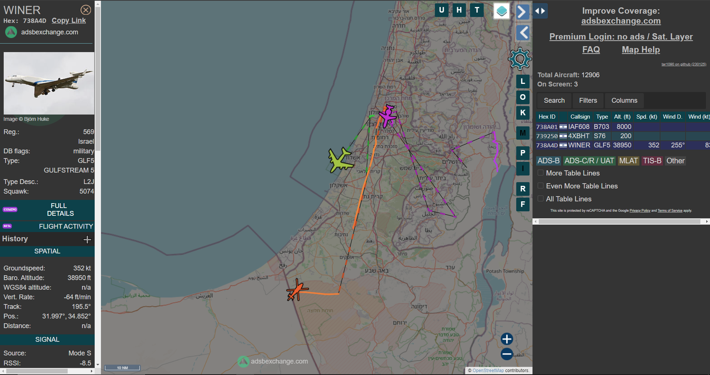Select the orange aircraft on map
The width and height of the screenshot is (710, 375).
(297, 290)
